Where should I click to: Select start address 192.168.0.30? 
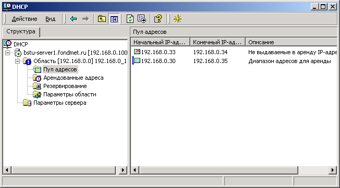coord(159,61)
